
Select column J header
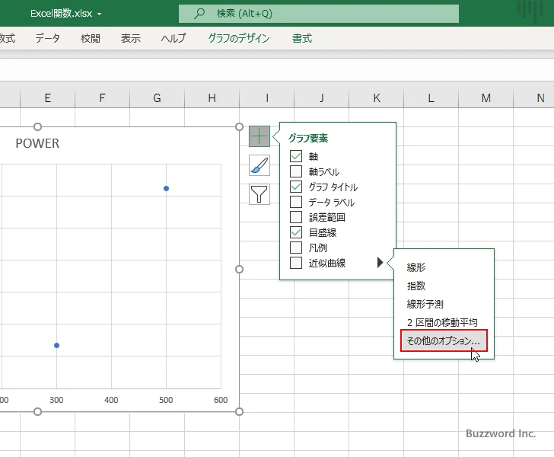[321, 98]
